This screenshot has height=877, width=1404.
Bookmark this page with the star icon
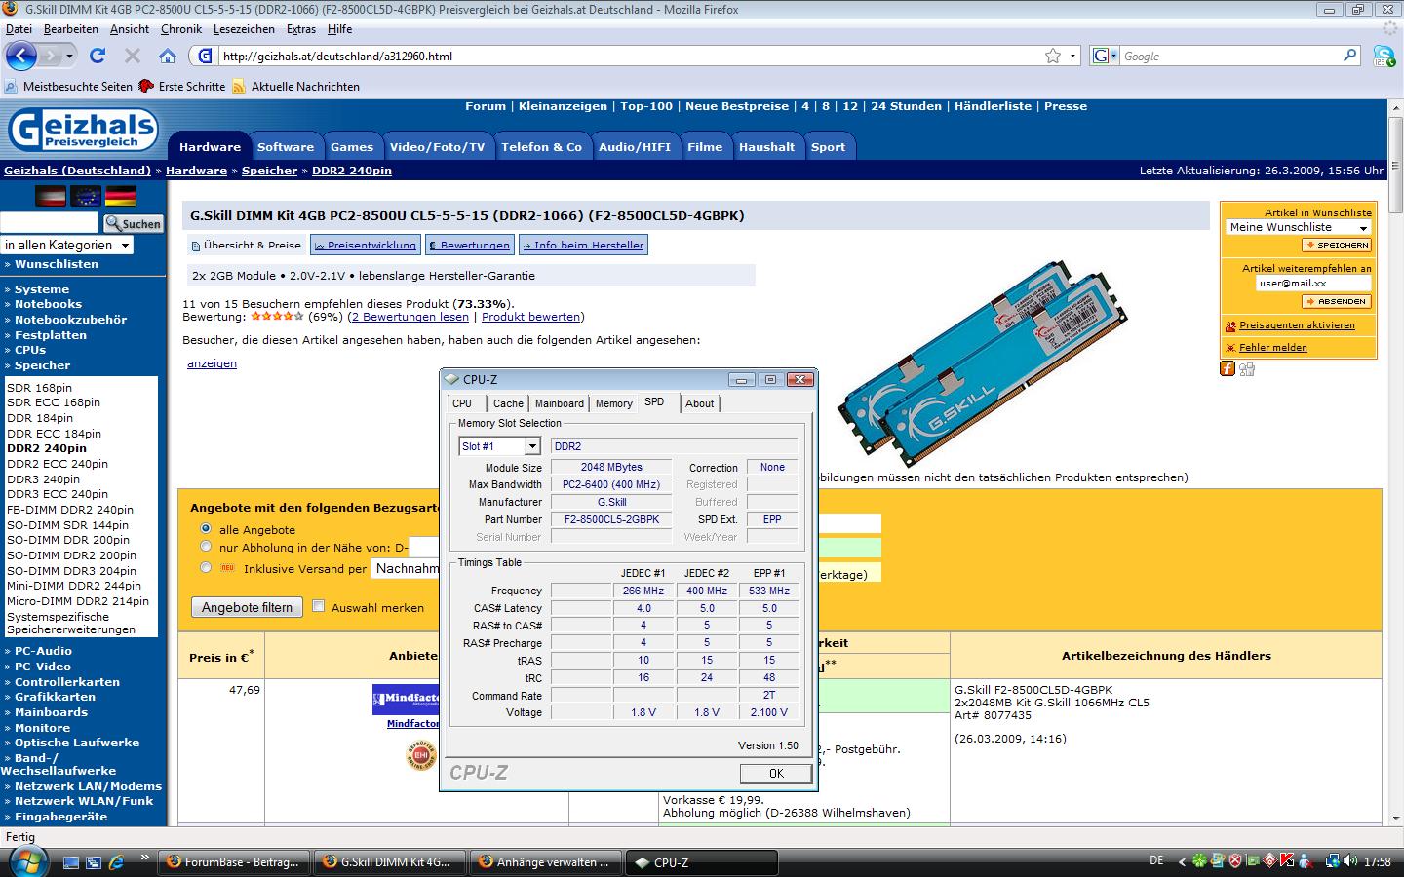[1053, 56]
